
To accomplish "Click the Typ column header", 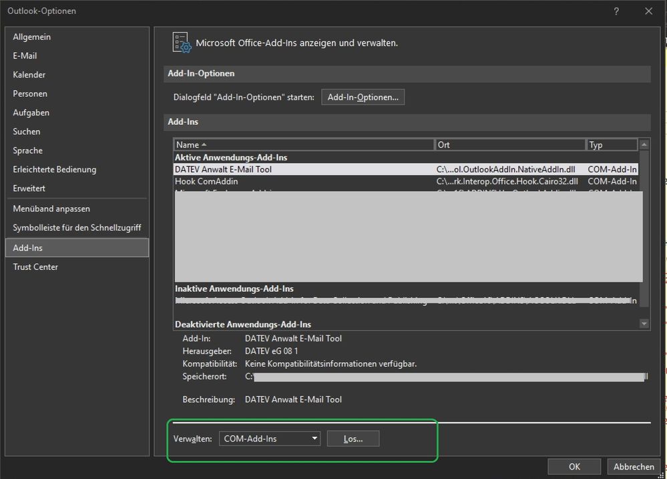I will coord(611,145).
